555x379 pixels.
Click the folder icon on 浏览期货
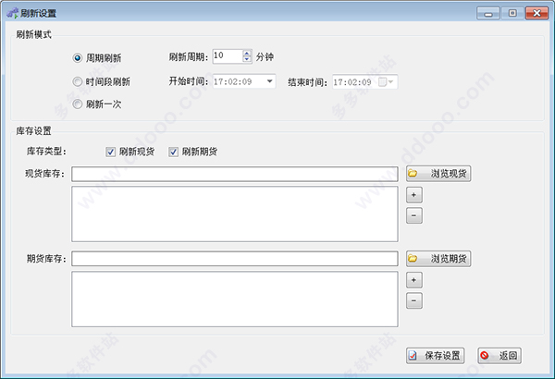[x=413, y=258]
